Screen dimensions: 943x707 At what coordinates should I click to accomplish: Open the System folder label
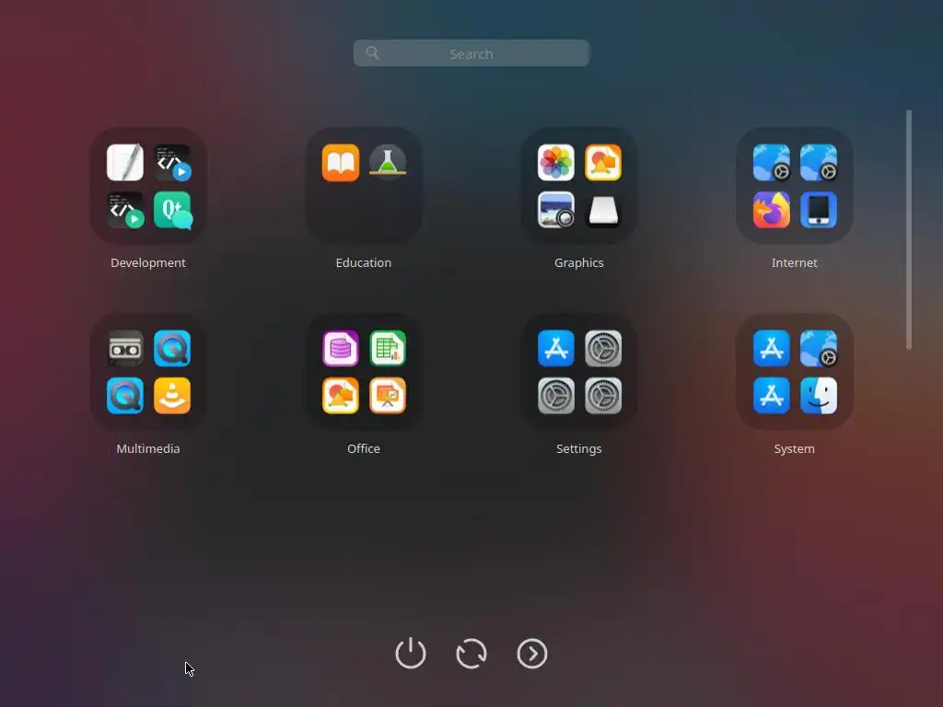(794, 448)
